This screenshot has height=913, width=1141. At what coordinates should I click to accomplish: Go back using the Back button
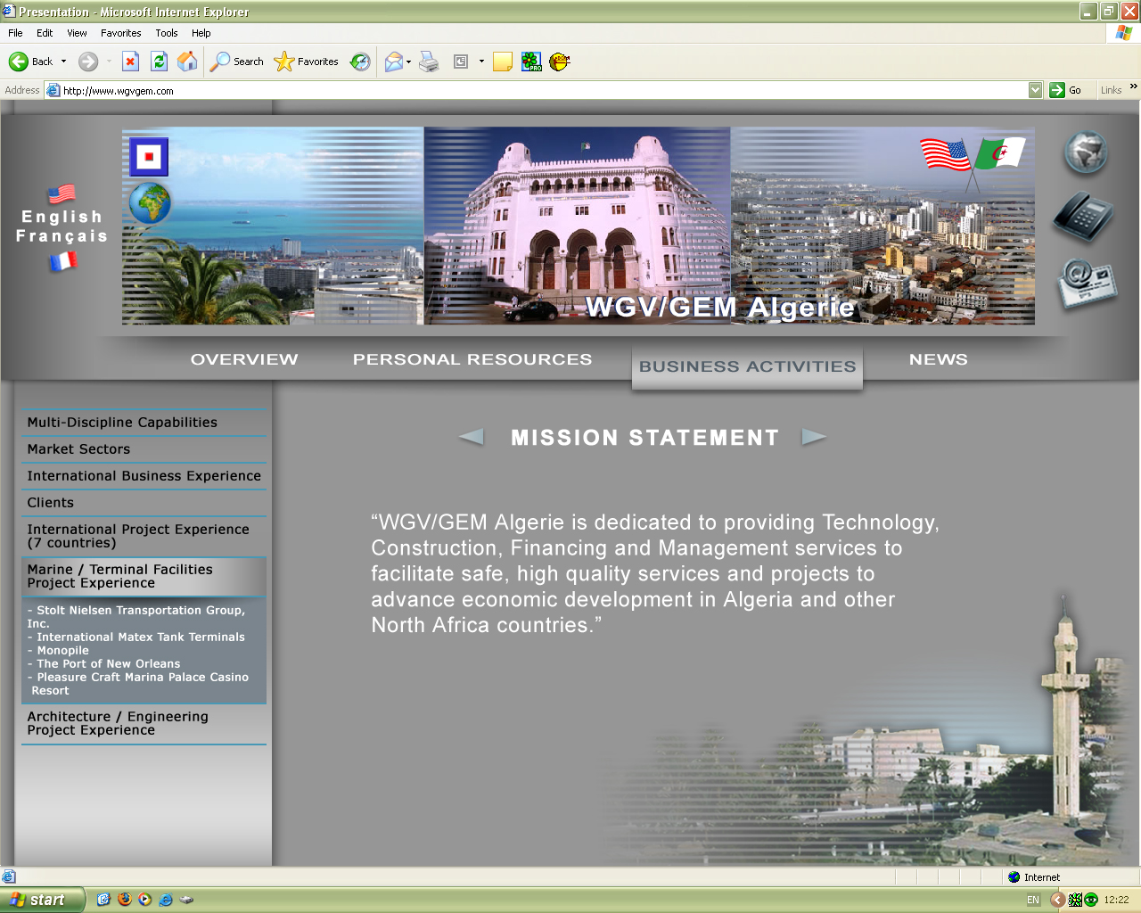(x=31, y=62)
